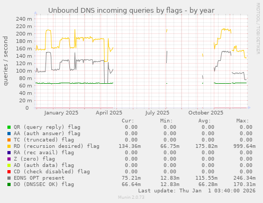Select the 'Z (zero) flag' legend label
Image resolution: width=263 pixels, height=203 pixels.
pyautogui.click(x=34, y=159)
